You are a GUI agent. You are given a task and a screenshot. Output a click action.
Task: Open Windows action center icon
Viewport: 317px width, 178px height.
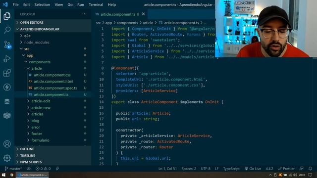coord(311,175)
